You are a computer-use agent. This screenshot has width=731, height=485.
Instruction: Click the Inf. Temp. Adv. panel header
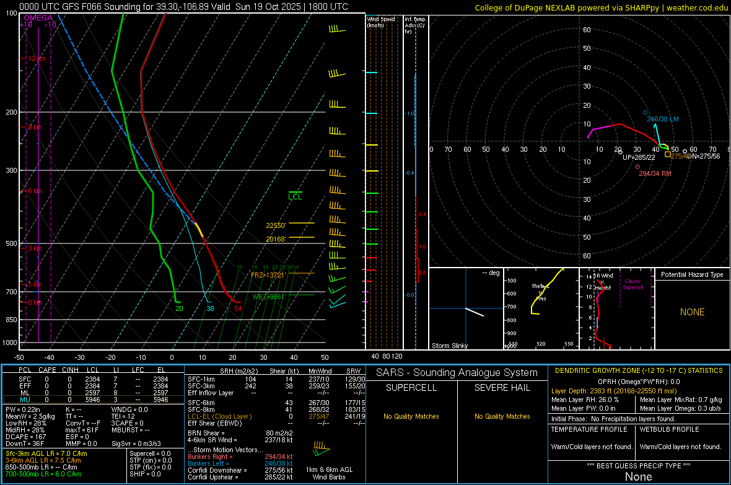pyautogui.click(x=415, y=25)
